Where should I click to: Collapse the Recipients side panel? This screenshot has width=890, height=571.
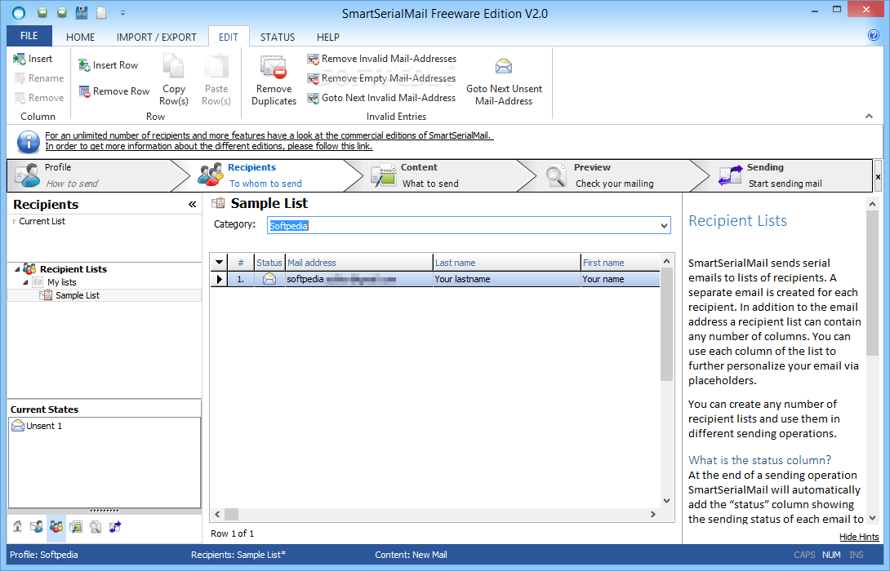click(193, 204)
